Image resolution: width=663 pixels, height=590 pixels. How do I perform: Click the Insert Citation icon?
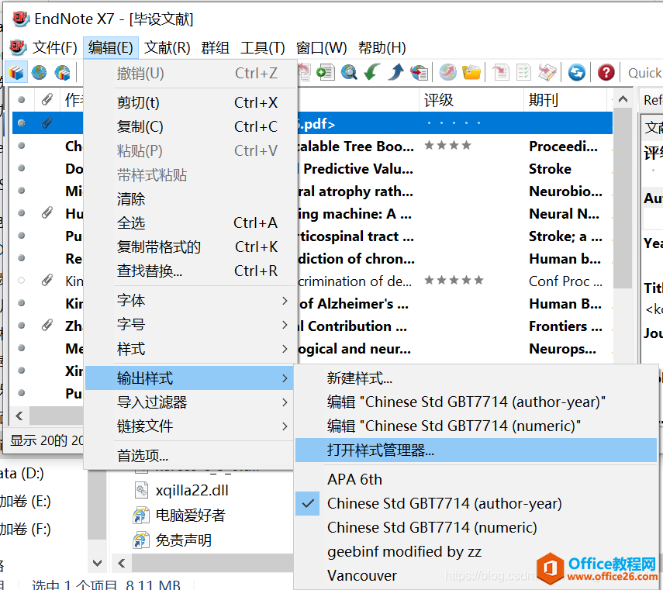coord(502,72)
